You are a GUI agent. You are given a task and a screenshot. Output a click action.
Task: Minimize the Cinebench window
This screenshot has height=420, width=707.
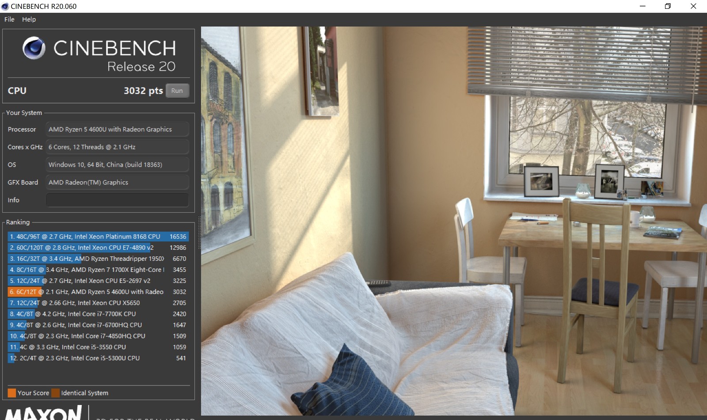pos(642,6)
